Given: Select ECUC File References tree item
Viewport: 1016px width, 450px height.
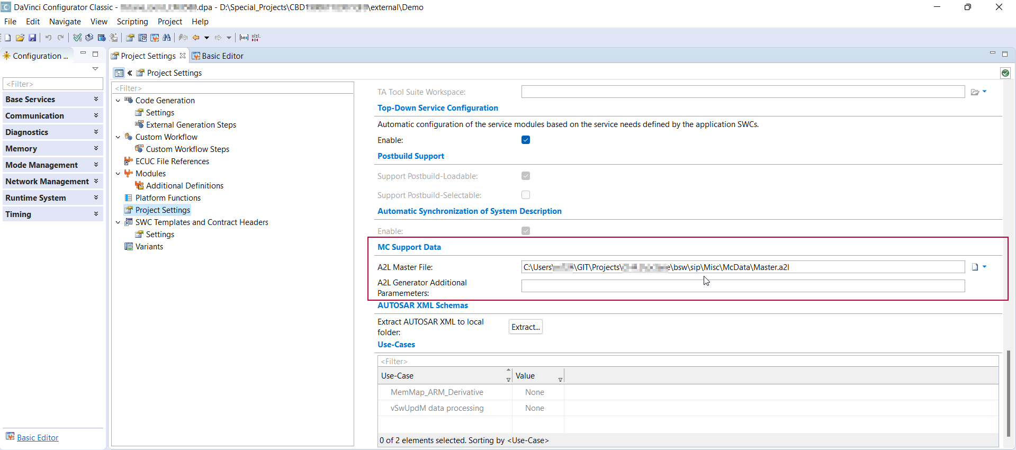Looking at the screenshot, I should 172,161.
